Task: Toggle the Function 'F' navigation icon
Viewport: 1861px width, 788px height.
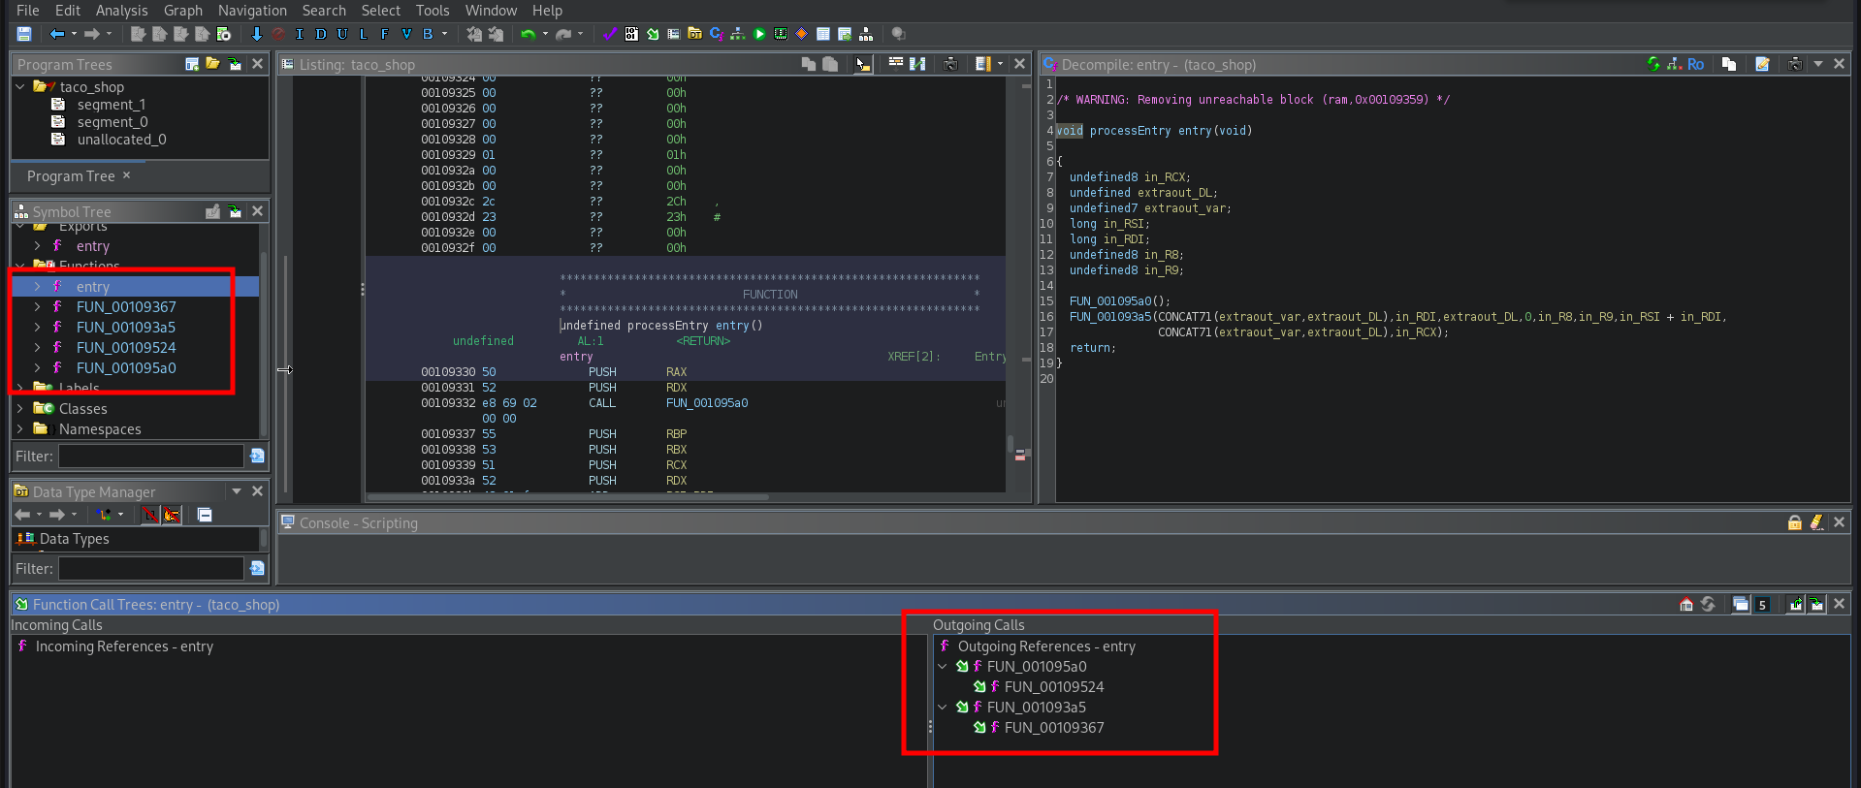Action: point(385,34)
